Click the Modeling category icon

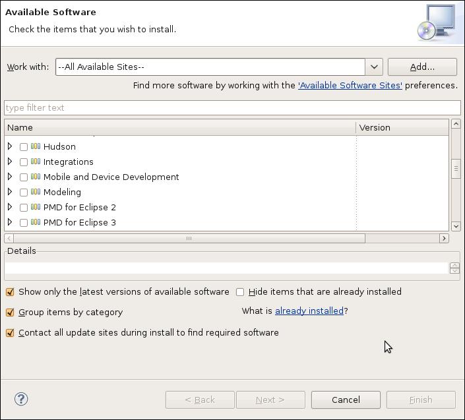pyautogui.click(x=36, y=191)
